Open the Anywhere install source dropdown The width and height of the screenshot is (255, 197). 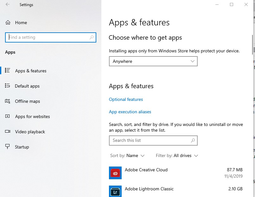point(153,61)
